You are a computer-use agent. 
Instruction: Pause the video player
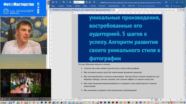tap(2, 99)
